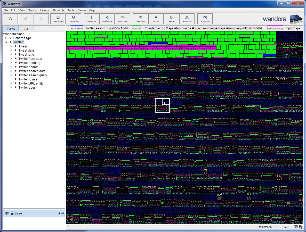Click the Import TM icon
The image size is (306, 232).
coord(92,19)
